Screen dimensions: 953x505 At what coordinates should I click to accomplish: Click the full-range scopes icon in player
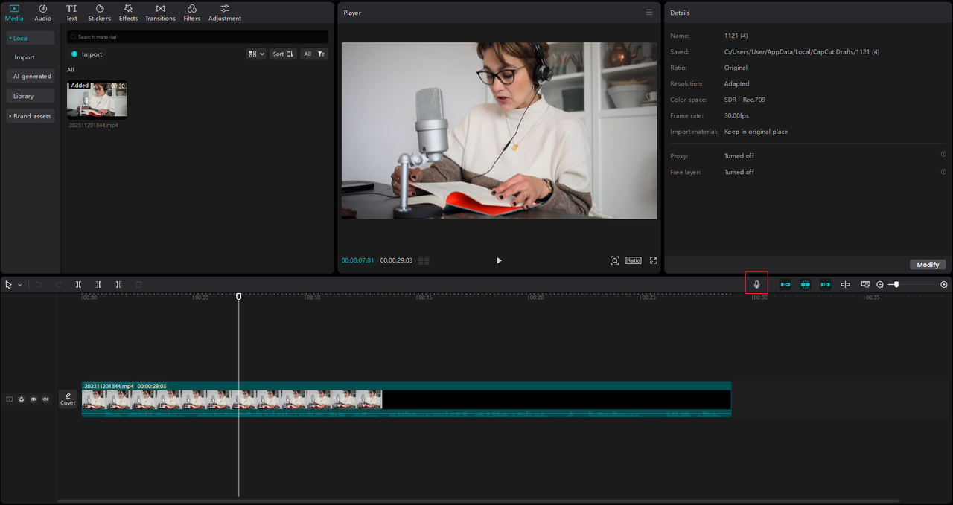[x=614, y=260]
